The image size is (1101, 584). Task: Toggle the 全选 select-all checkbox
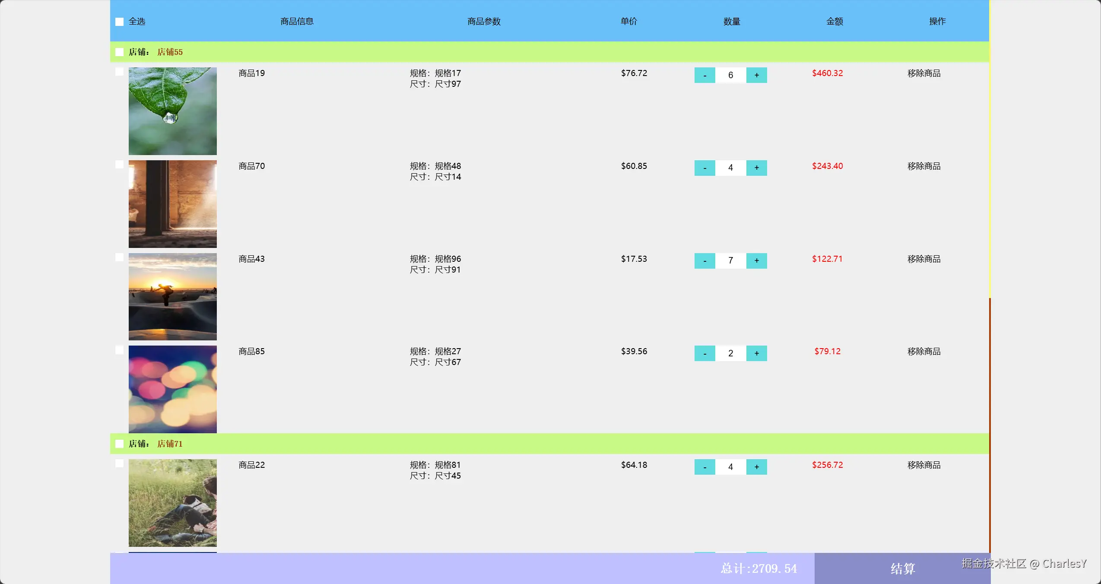click(120, 22)
